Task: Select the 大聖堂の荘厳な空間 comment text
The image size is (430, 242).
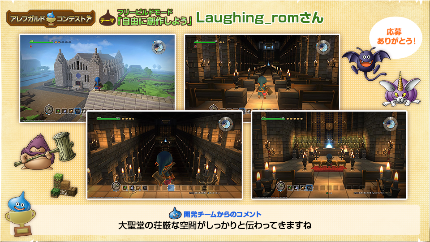Action: click(x=157, y=225)
